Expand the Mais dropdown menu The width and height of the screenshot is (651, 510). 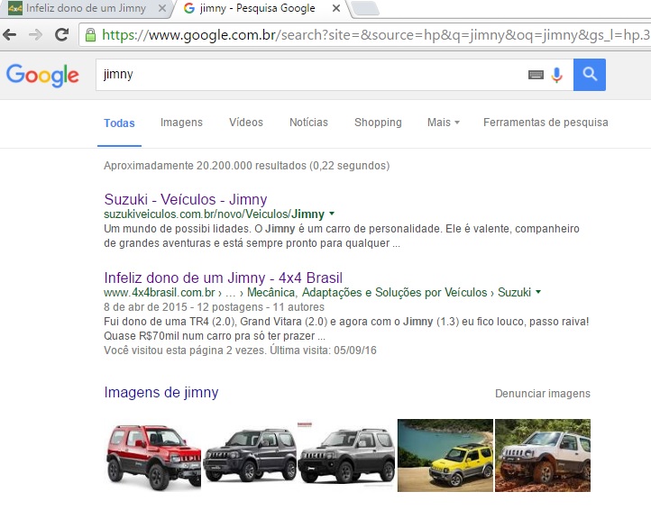pos(444,123)
